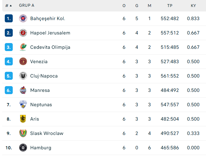The image size is (206, 156).
Task: Open the Cedevita Olimpija team link
Action: click(x=50, y=47)
